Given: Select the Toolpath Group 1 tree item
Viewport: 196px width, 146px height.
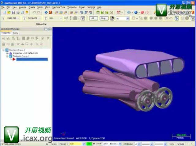Looking at the screenshot, I should pyautogui.click(x=21, y=57).
